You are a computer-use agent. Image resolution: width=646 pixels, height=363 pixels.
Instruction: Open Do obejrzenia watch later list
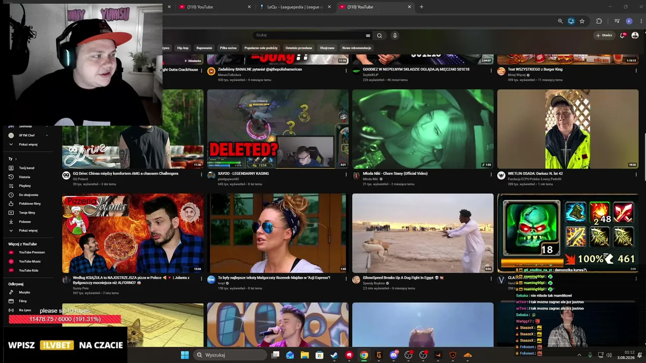pos(28,195)
